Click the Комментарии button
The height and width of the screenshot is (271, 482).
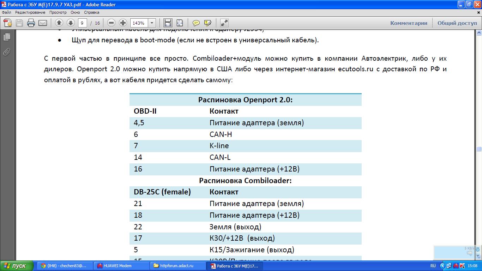coord(408,23)
